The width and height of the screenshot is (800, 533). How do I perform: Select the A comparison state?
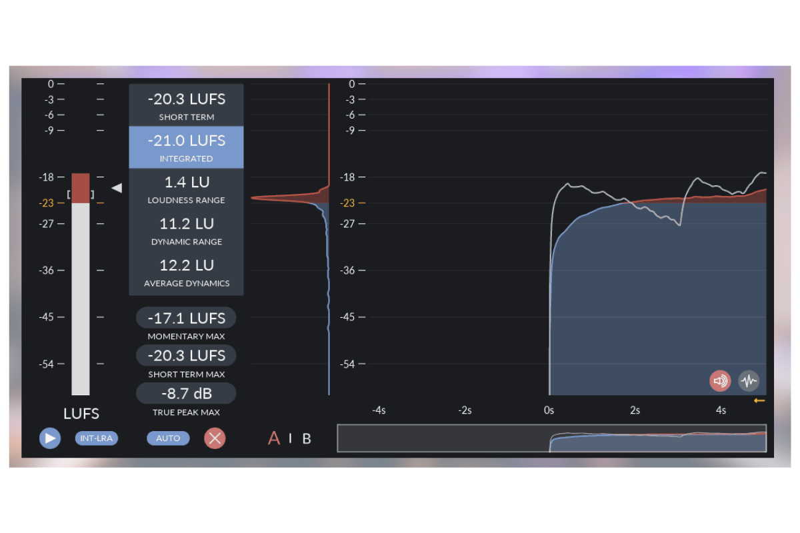tap(273, 438)
